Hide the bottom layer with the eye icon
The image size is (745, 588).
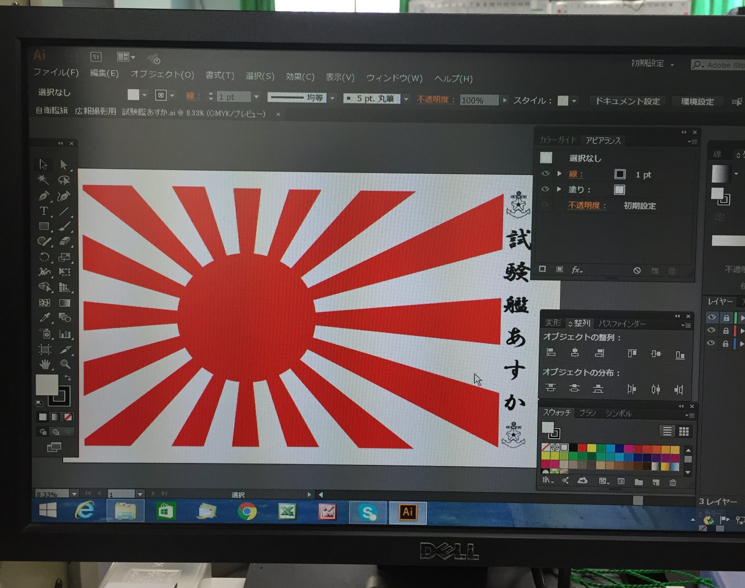pyautogui.click(x=711, y=343)
